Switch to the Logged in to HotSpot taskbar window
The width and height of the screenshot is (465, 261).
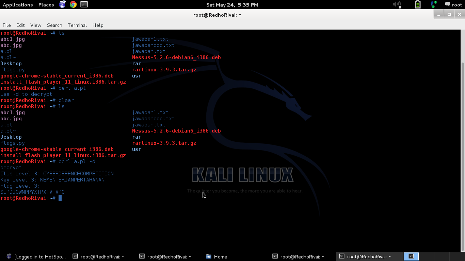pyautogui.click(x=36, y=257)
